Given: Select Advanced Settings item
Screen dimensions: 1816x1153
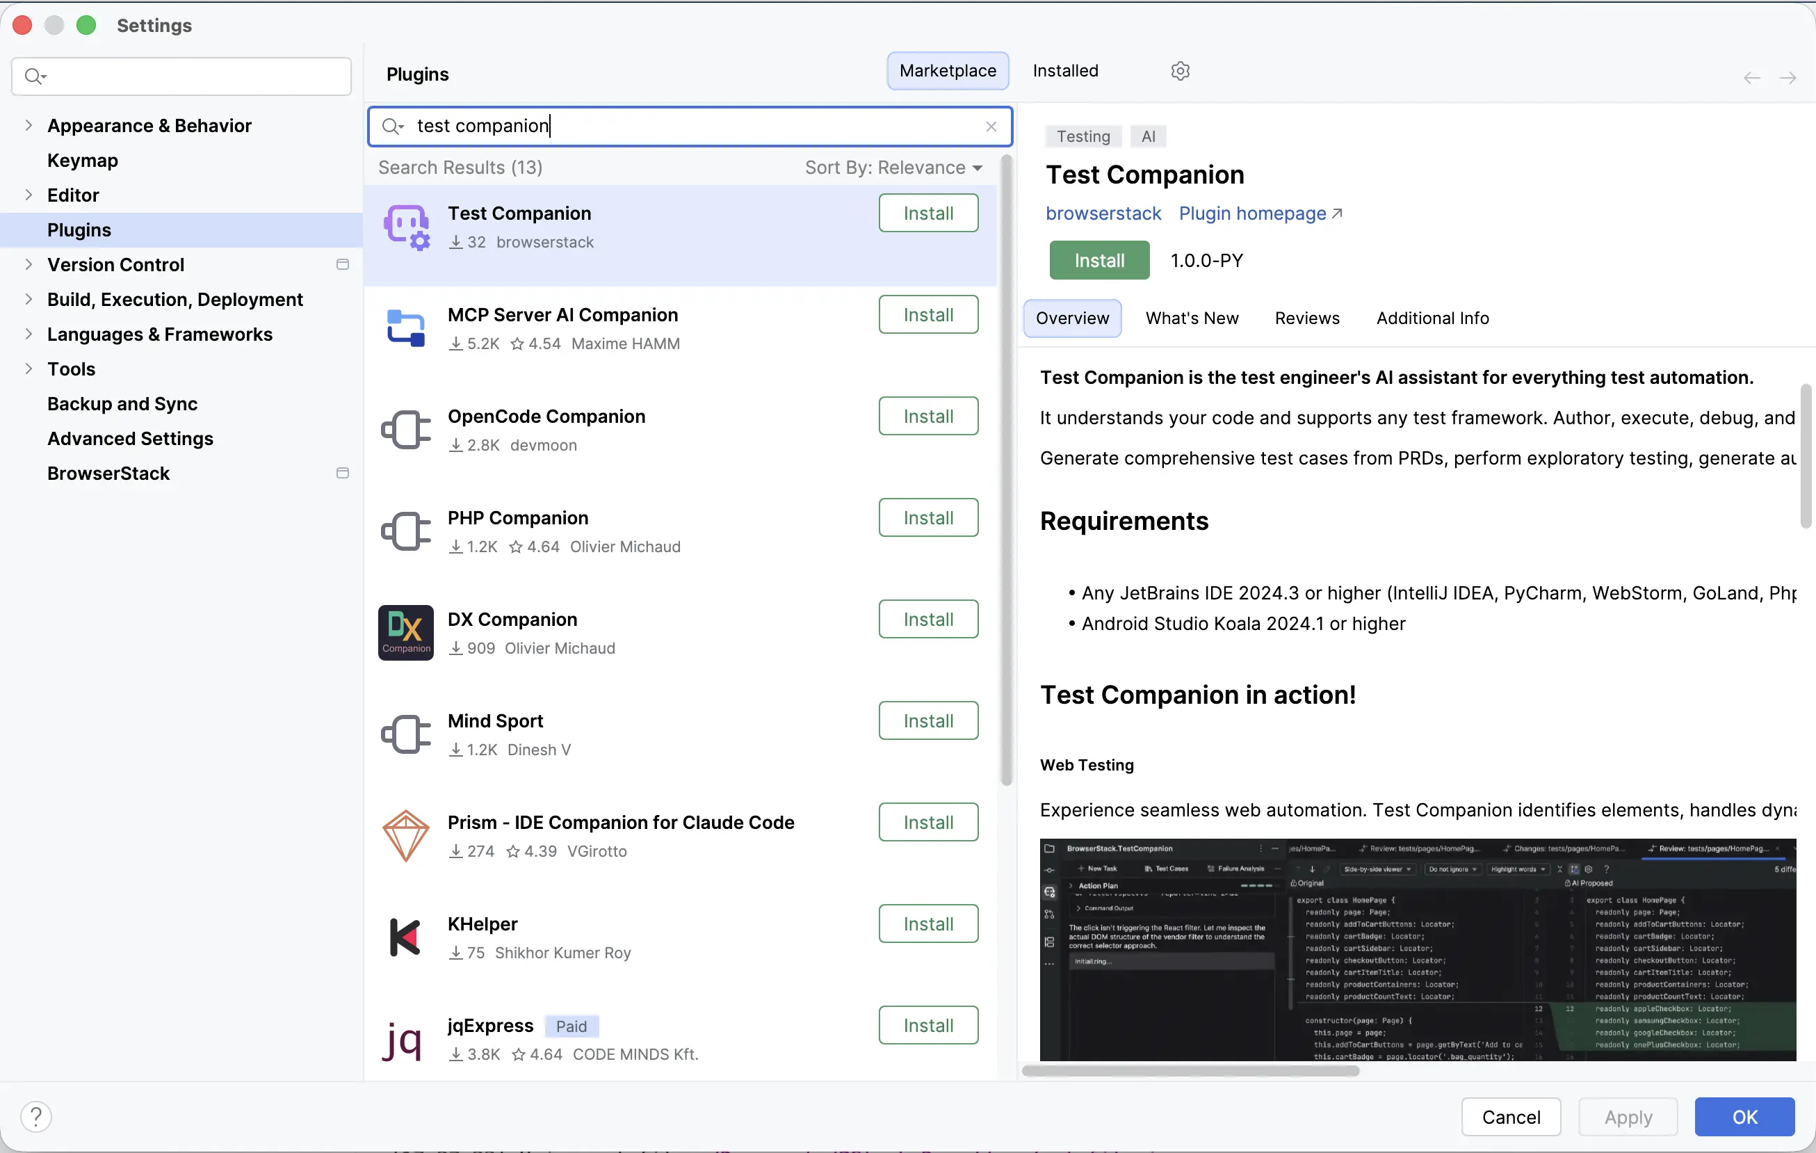Looking at the screenshot, I should pyautogui.click(x=181, y=438).
